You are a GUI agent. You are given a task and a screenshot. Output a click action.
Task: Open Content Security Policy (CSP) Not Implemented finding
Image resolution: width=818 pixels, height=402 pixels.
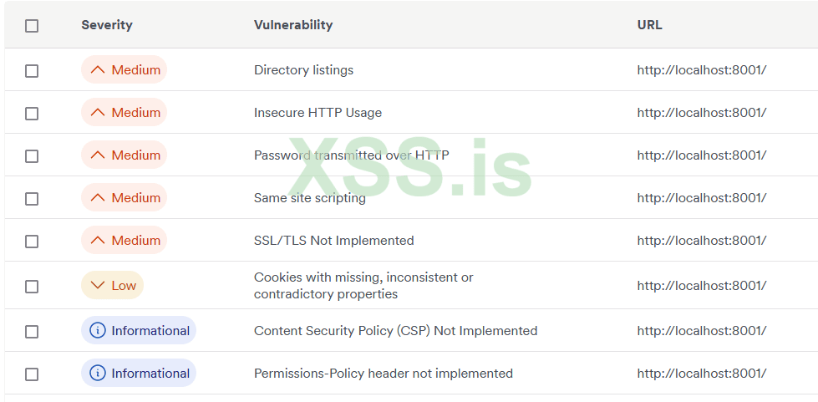(395, 331)
